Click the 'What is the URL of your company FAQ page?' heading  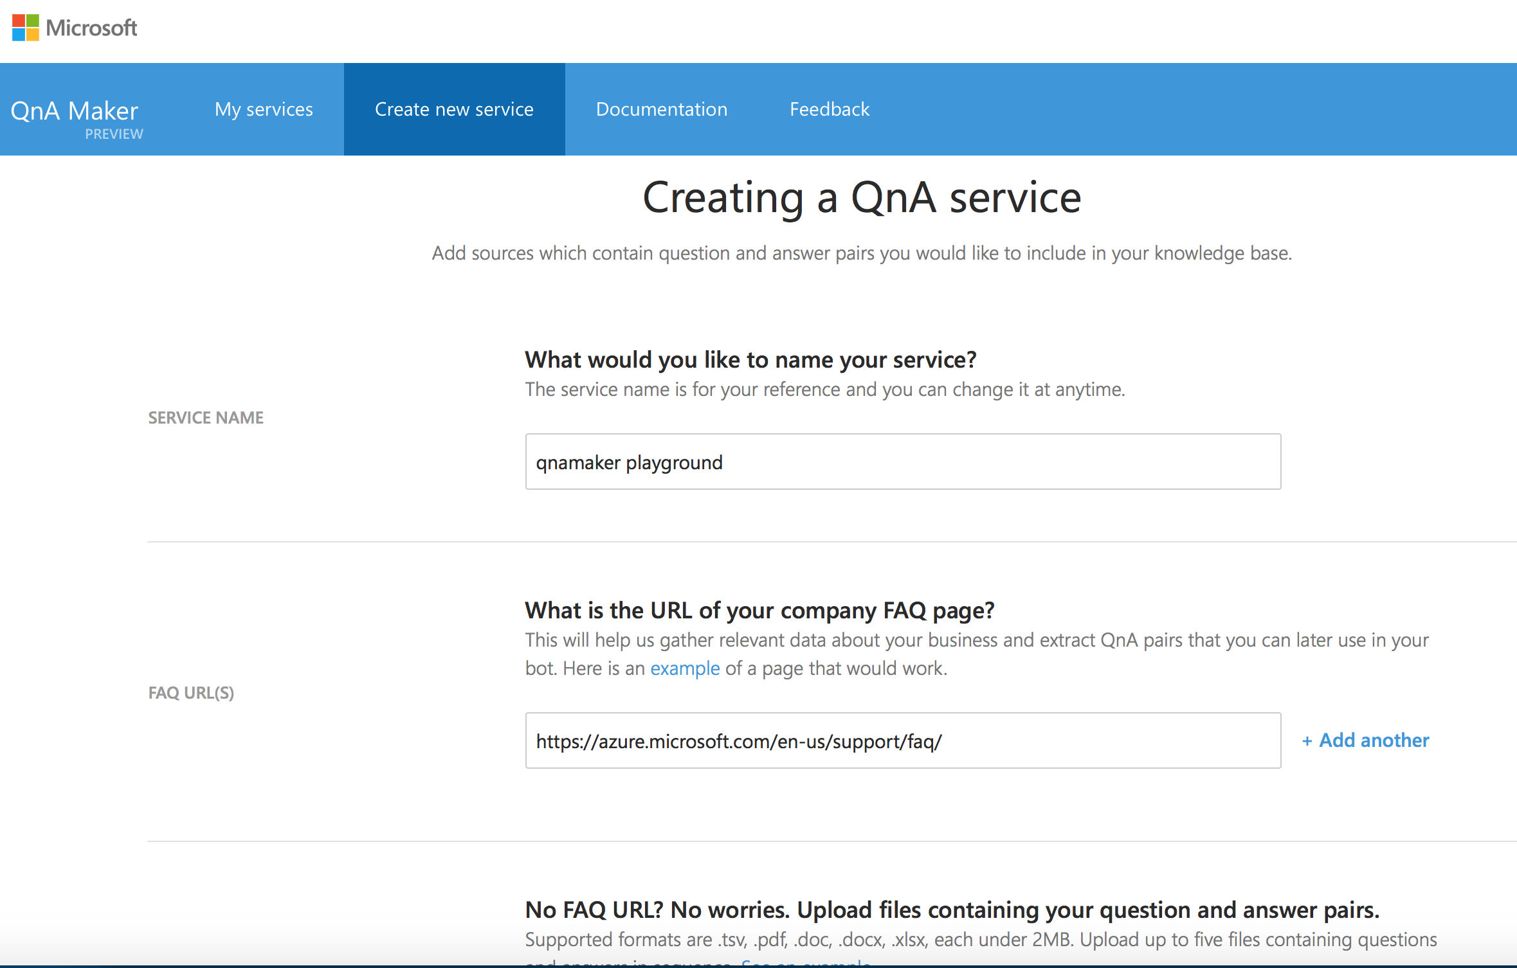759,610
